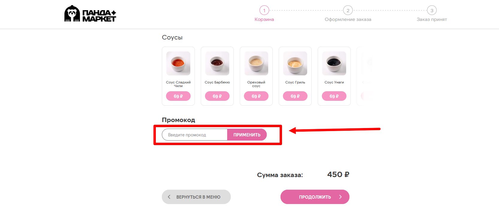
Task: Select the Nut sauce image
Action: pos(256,63)
